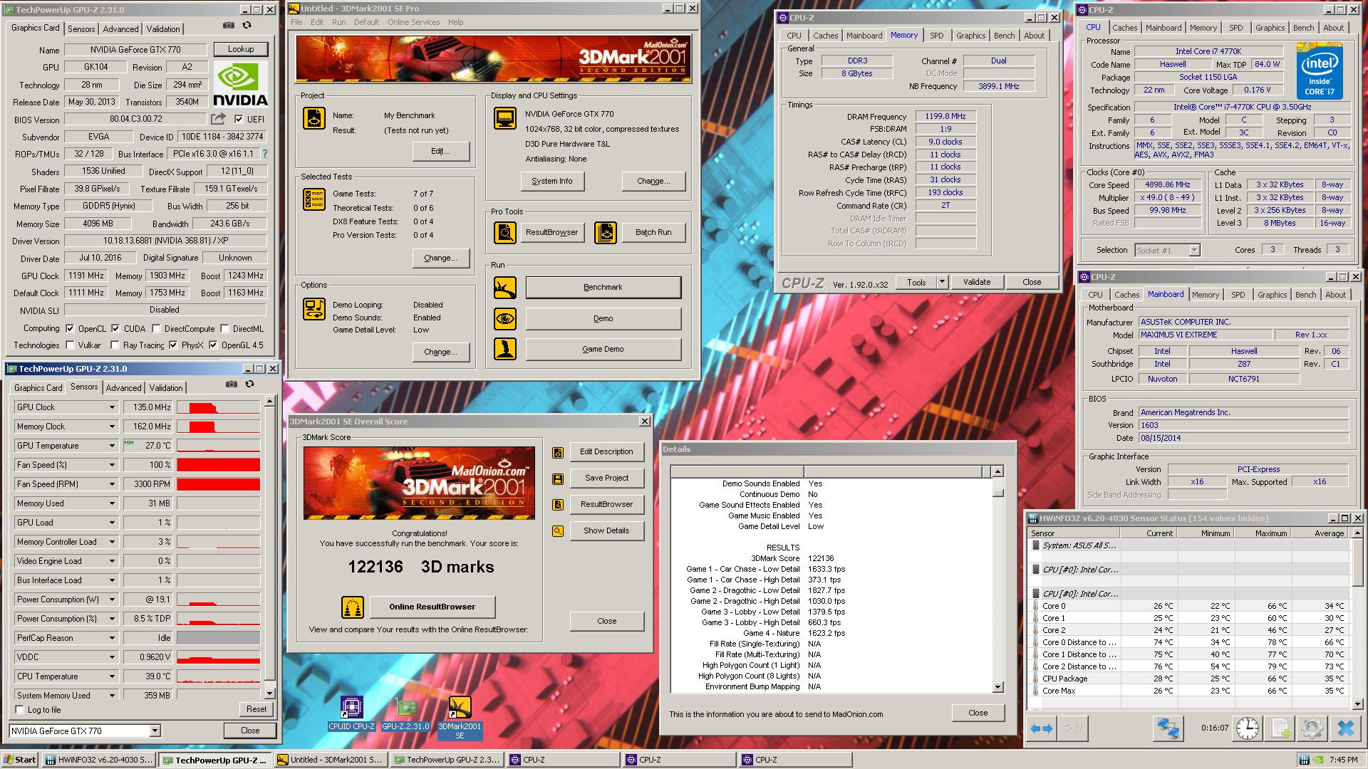Click Reset button in GPU-Z Sensors
The image size is (1368, 769).
(256, 709)
